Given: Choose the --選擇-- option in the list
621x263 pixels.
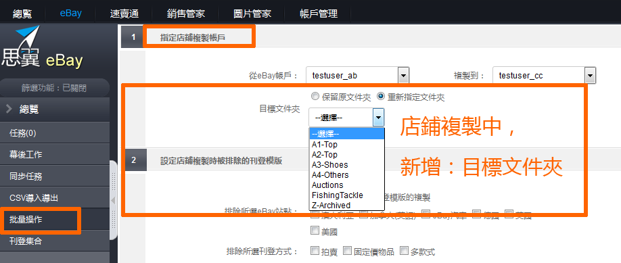Looking at the screenshot, I should click(x=346, y=135).
